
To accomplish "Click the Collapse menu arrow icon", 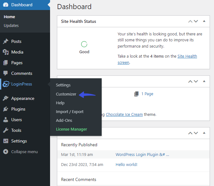I will pyautogui.click(x=6, y=152).
